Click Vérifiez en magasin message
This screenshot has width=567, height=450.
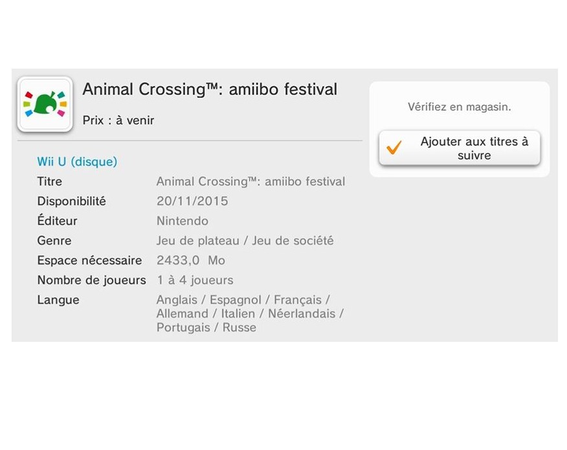460,107
